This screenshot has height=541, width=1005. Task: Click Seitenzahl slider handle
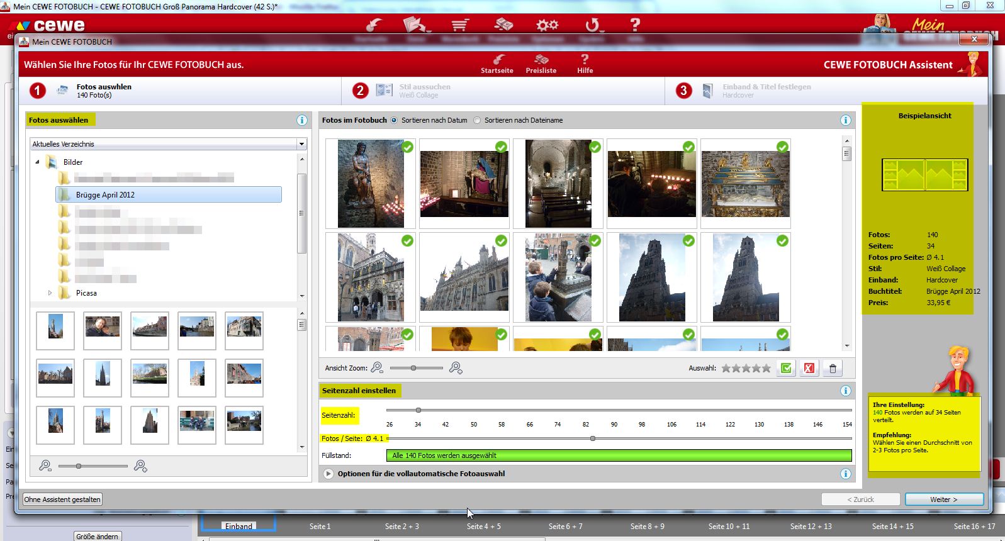pos(418,410)
